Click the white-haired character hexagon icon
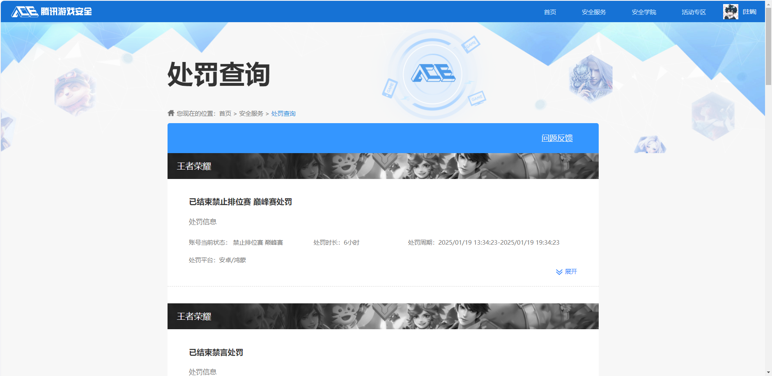 590,78
